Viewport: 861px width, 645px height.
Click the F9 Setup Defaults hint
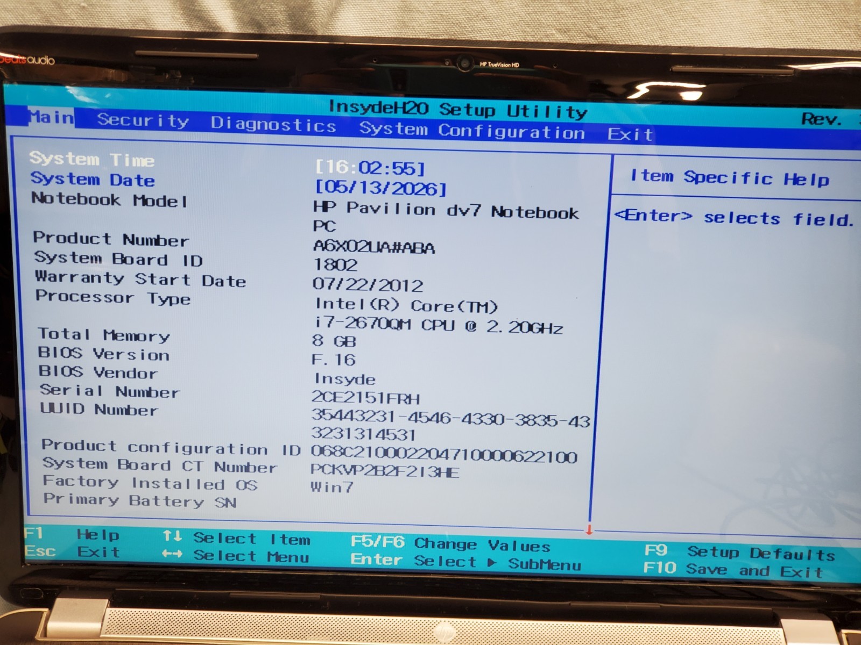click(x=740, y=553)
